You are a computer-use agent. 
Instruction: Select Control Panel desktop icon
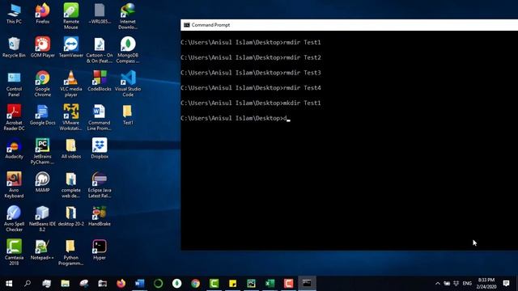pos(14,84)
